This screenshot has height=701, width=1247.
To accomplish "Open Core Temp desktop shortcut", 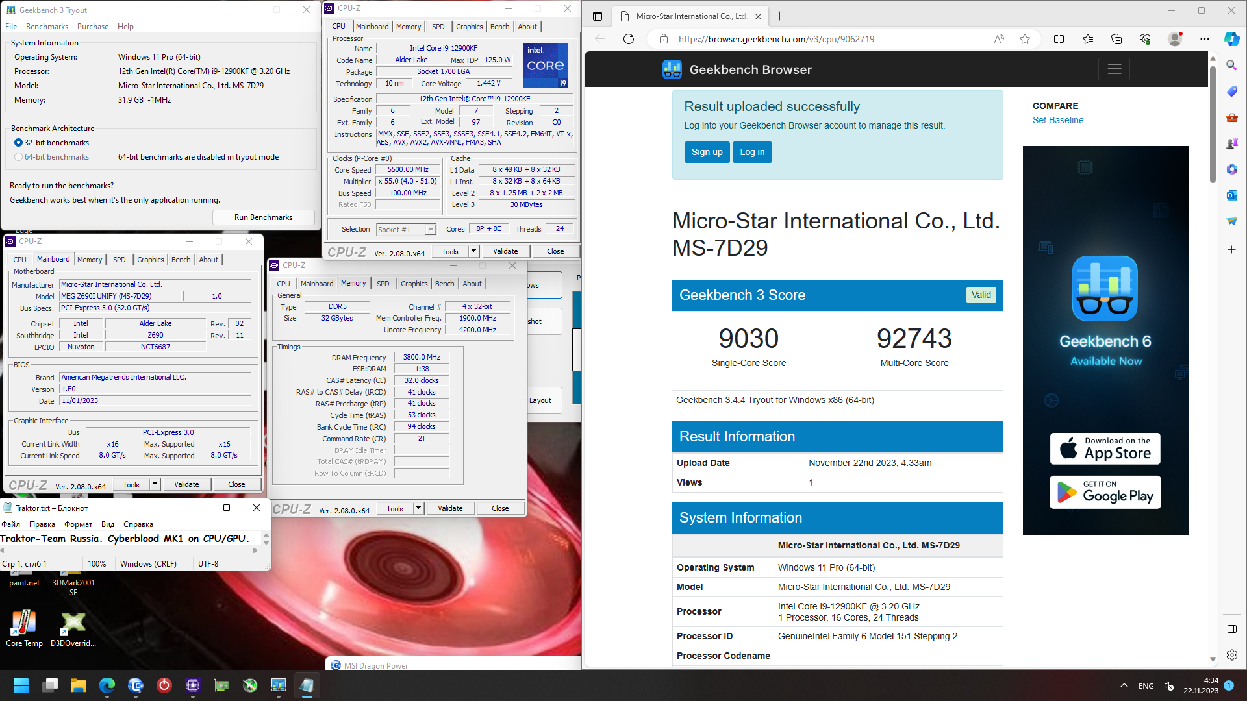I will (x=24, y=628).
